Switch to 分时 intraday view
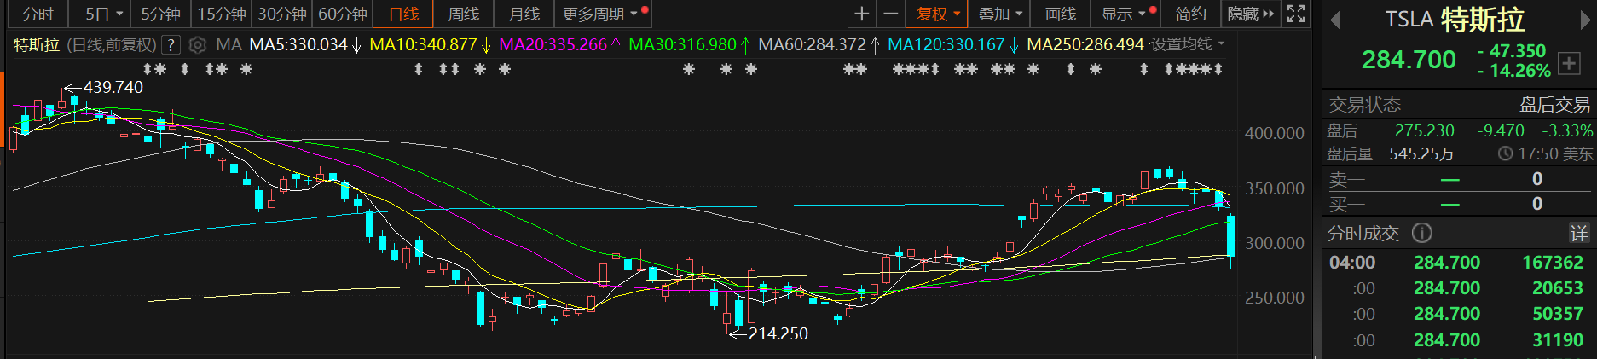 click(x=38, y=14)
